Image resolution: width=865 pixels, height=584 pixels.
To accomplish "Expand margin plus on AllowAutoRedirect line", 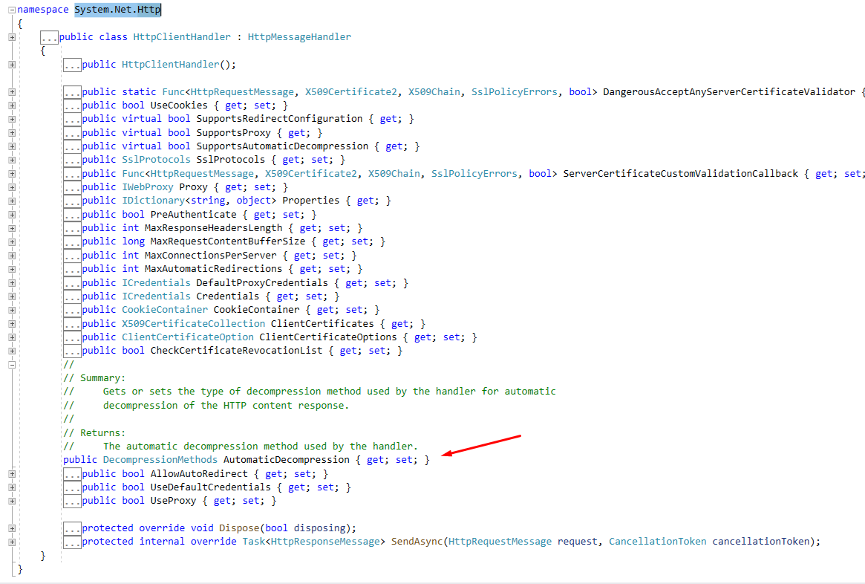I will (12, 474).
